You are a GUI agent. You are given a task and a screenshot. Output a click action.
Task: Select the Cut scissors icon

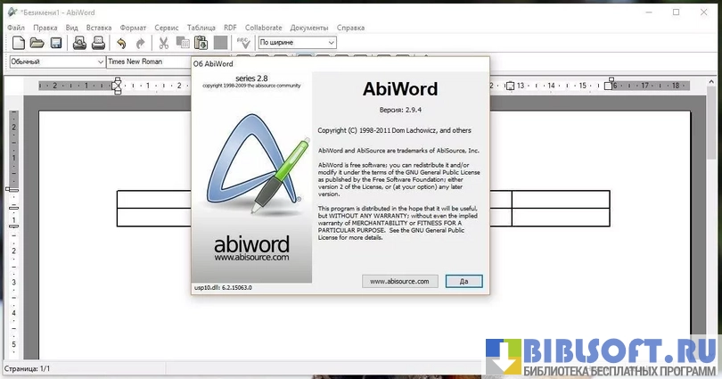(164, 43)
